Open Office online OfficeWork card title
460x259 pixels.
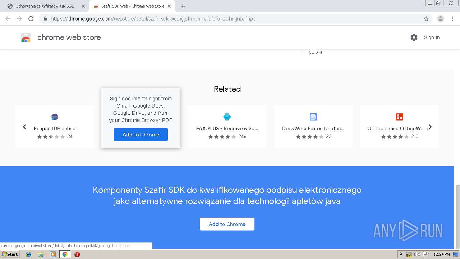pyautogui.click(x=399, y=128)
